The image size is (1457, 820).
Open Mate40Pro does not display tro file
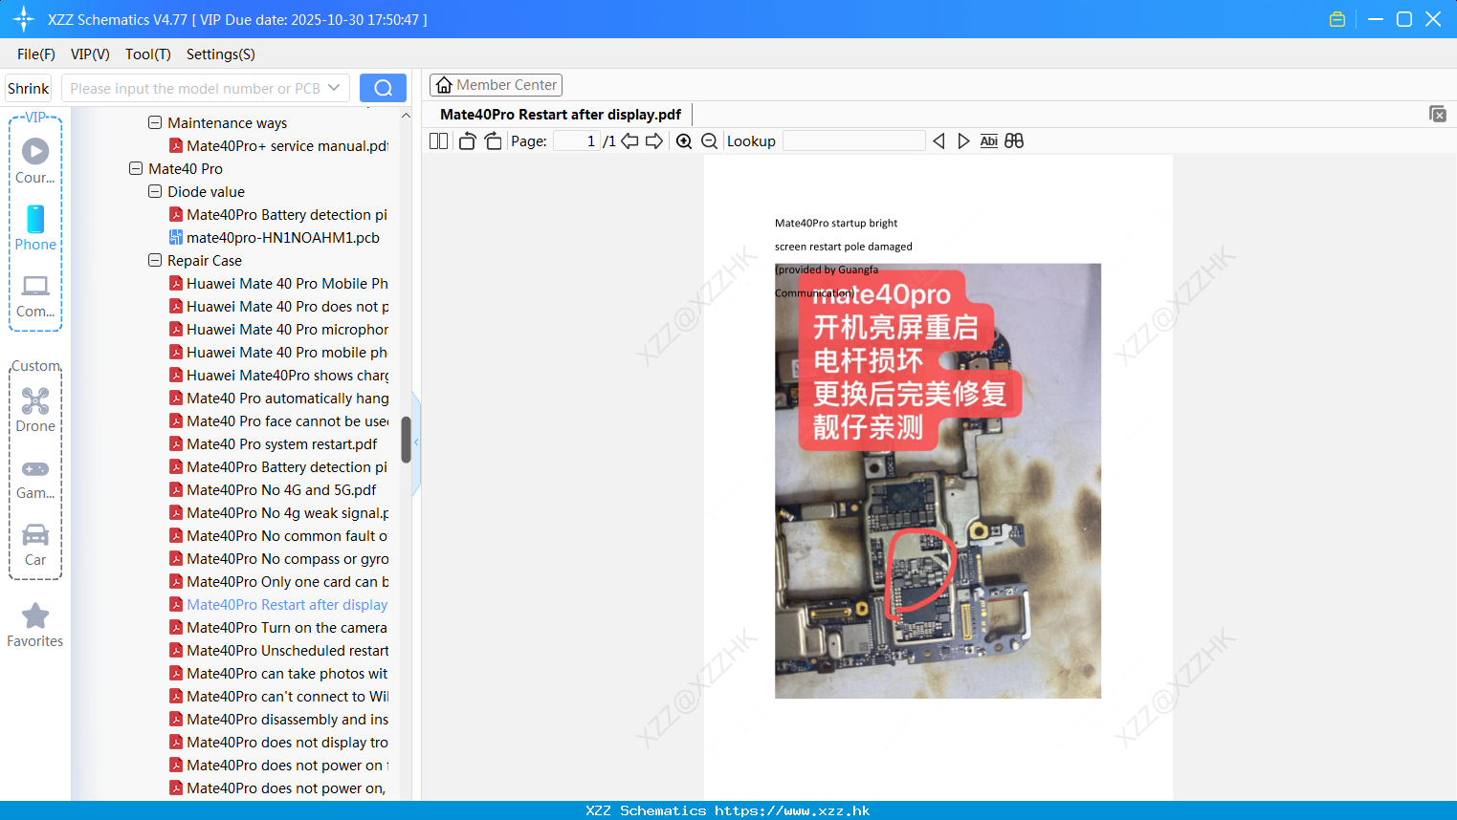point(278,742)
